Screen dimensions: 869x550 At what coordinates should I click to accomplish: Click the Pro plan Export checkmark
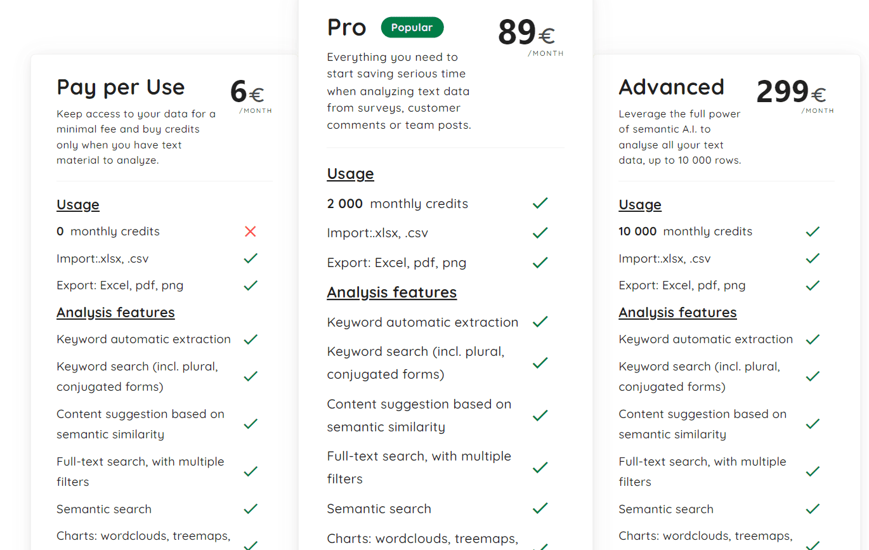point(540,263)
